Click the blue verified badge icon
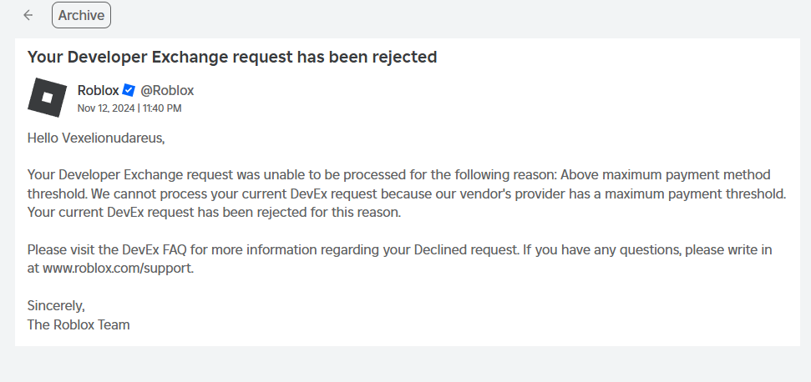The image size is (811, 382). coord(129,90)
